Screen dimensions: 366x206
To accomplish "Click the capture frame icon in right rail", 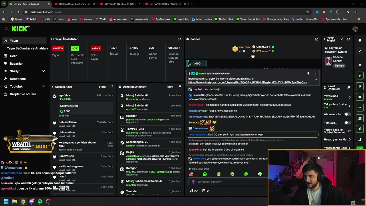I will pos(360,65).
